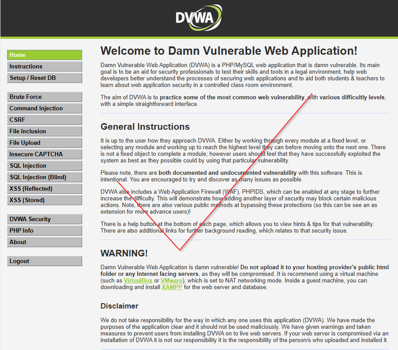View the PHP Info page
Image resolution: width=398 pixels, height=350 pixels.
click(45, 230)
